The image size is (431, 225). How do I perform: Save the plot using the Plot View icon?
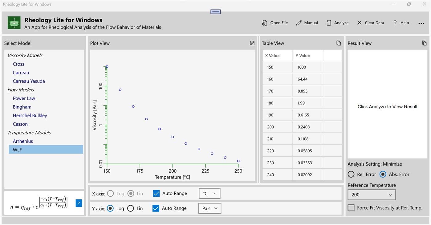coord(252,43)
